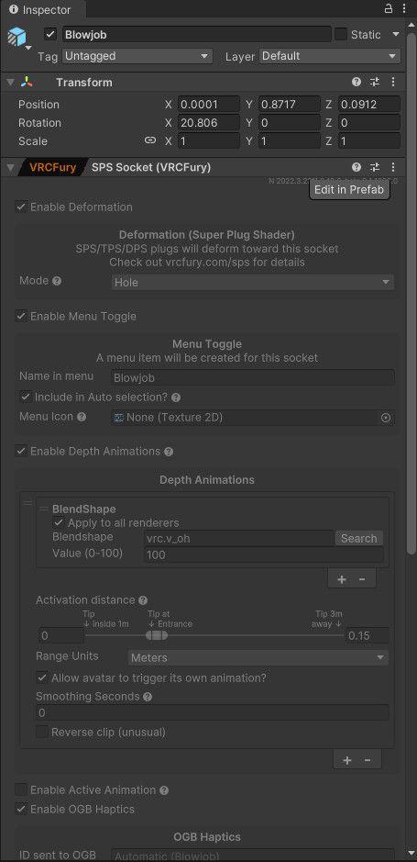Toggle the Static checkbox
Screen dimensions: 417x862
tap(341, 34)
